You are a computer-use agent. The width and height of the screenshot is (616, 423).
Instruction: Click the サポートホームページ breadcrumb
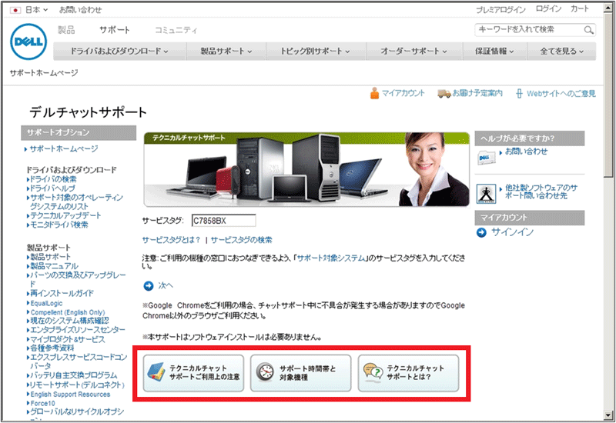44,73
